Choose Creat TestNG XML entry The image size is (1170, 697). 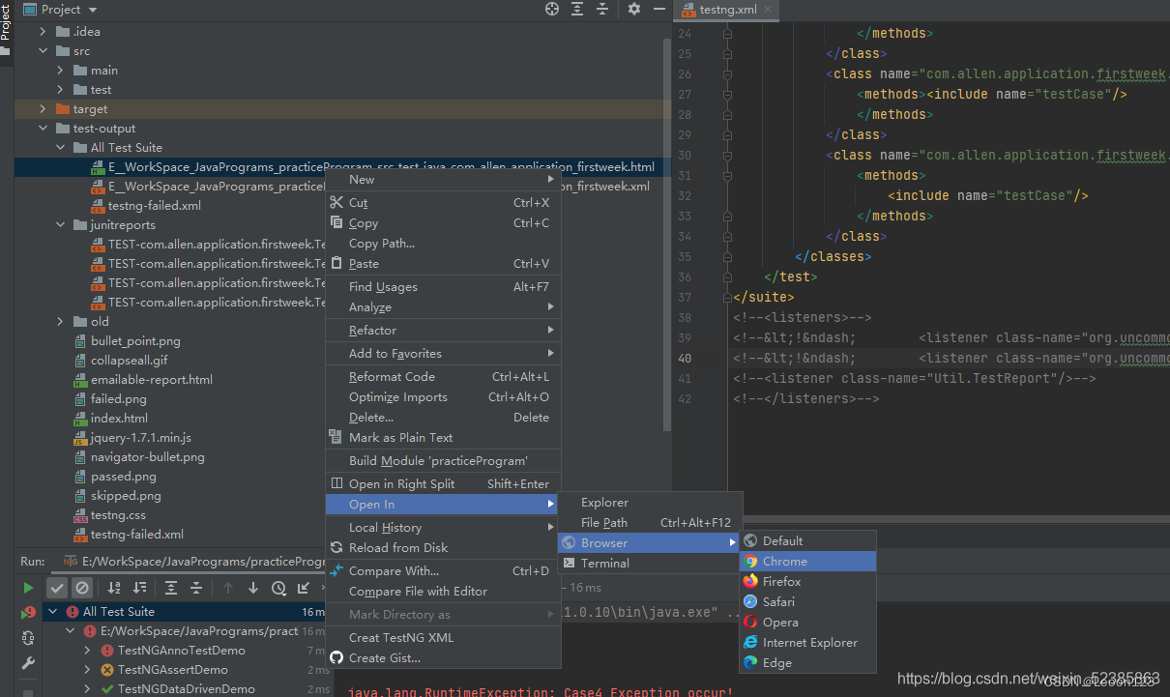tap(443, 638)
